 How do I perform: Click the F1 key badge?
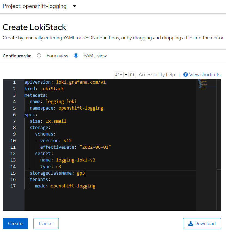[132, 75]
